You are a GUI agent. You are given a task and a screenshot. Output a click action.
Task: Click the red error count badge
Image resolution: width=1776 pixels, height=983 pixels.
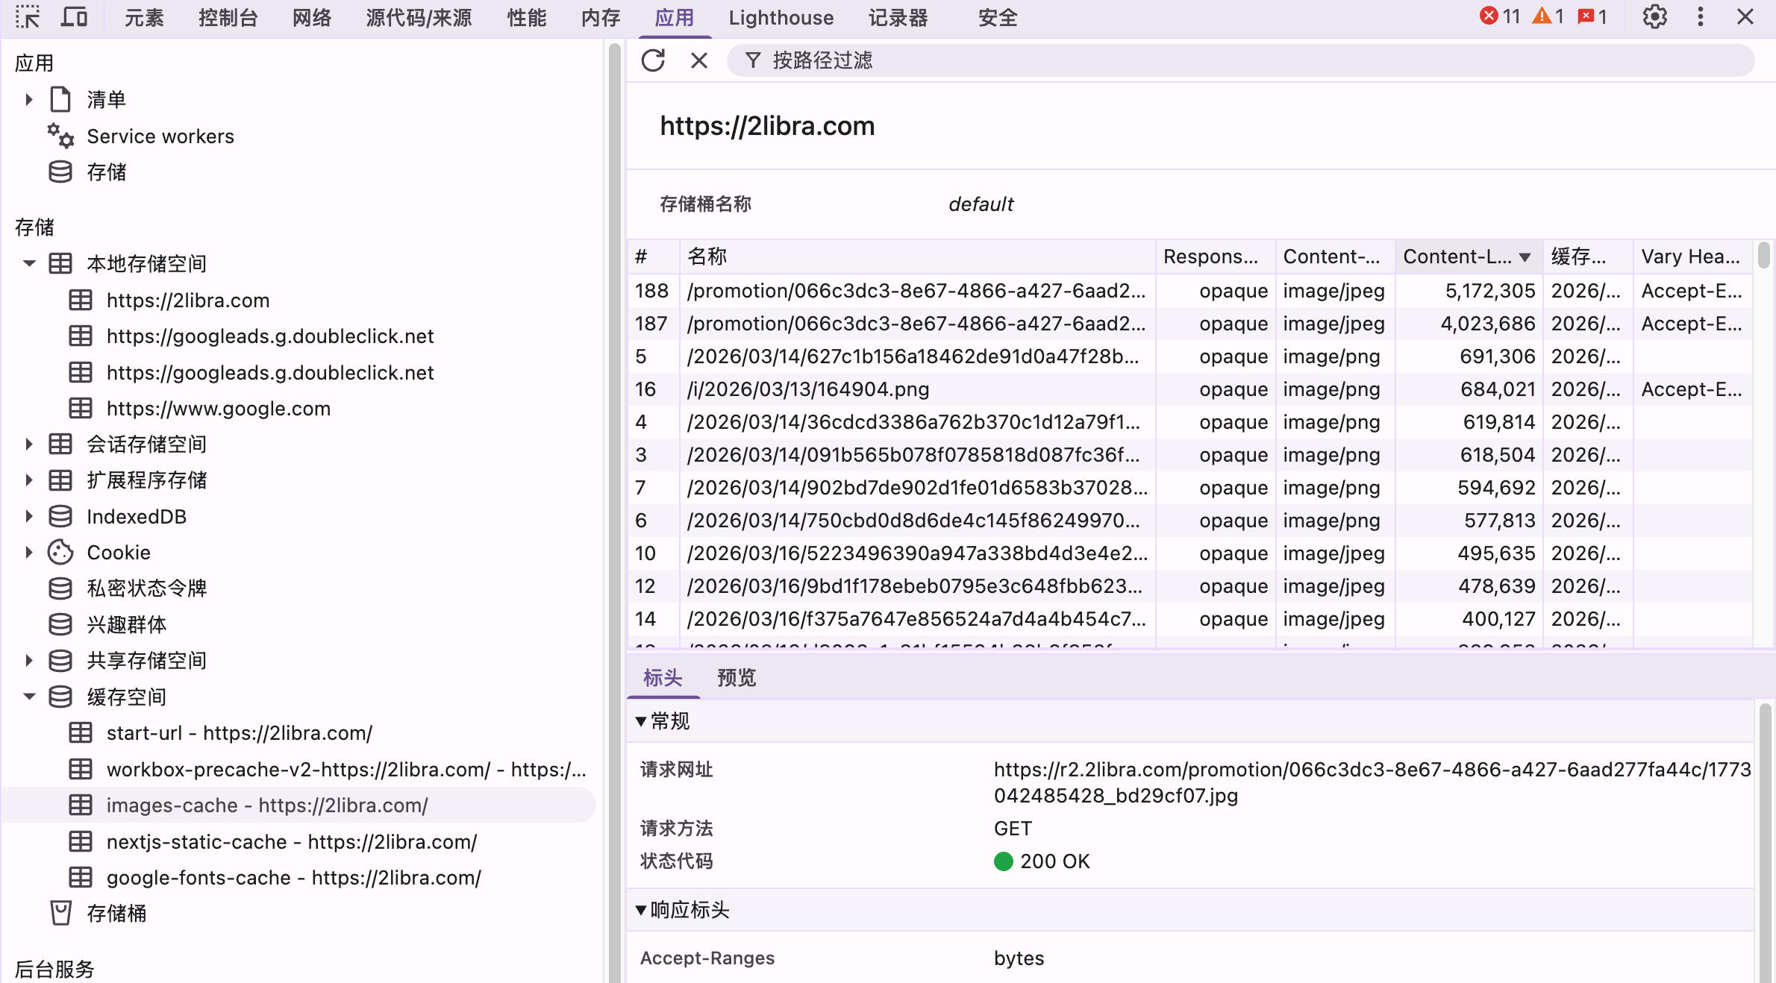pos(1500,16)
